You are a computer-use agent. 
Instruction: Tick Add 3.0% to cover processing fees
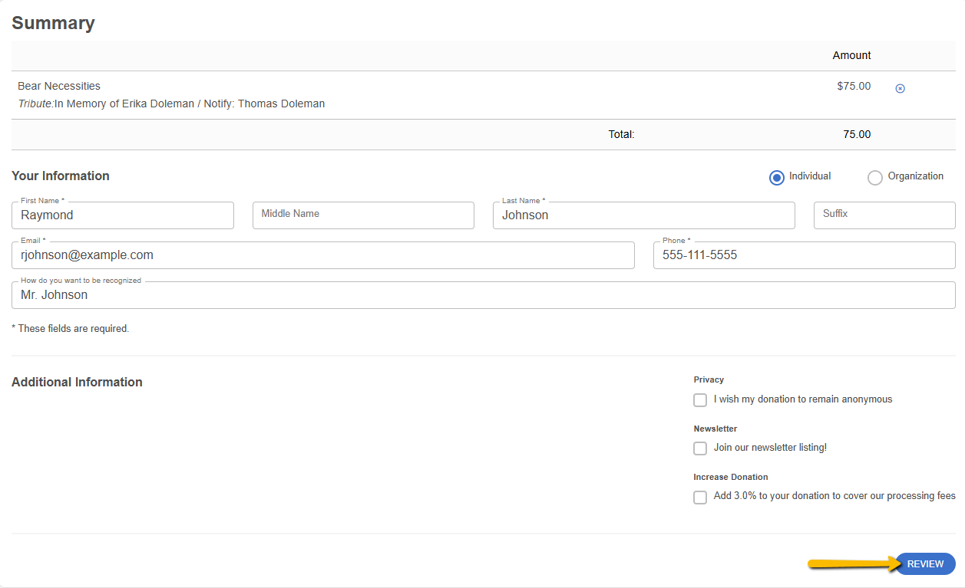coord(700,498)
